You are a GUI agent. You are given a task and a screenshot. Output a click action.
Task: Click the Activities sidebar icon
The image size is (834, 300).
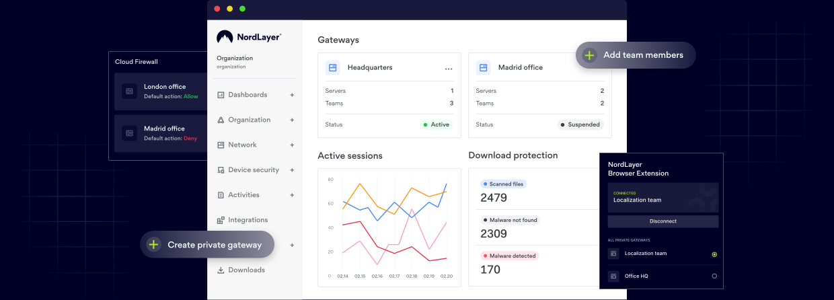click(x=221, y=195)
